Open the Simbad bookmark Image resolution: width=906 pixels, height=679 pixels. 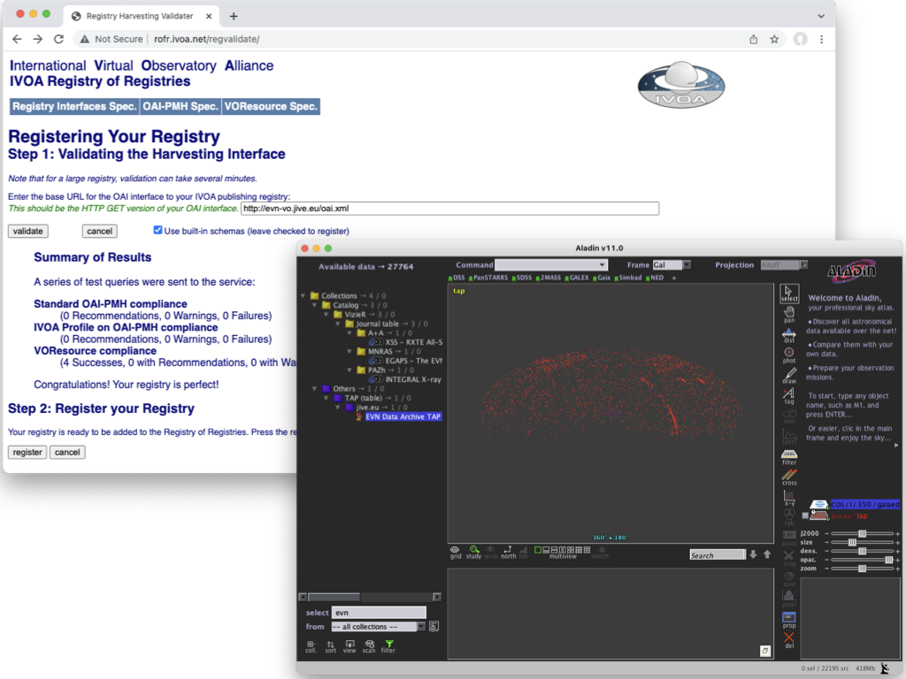pyautogui.click(x=628, y=278)
